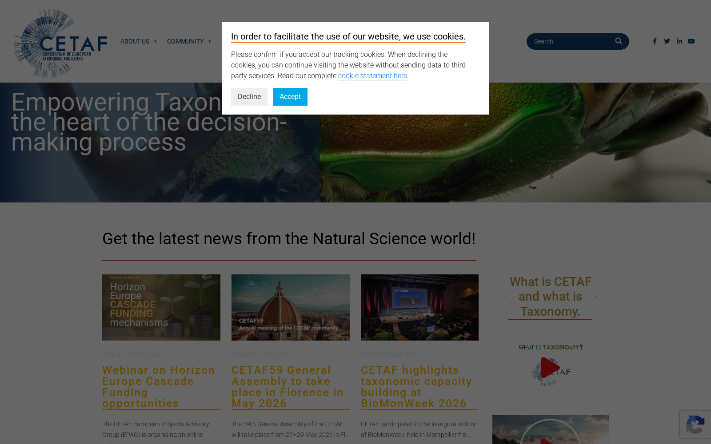The width and height of the screenshot is (711, 444).
Task: Click the search magnifier icon
Action: coord(619,41)
